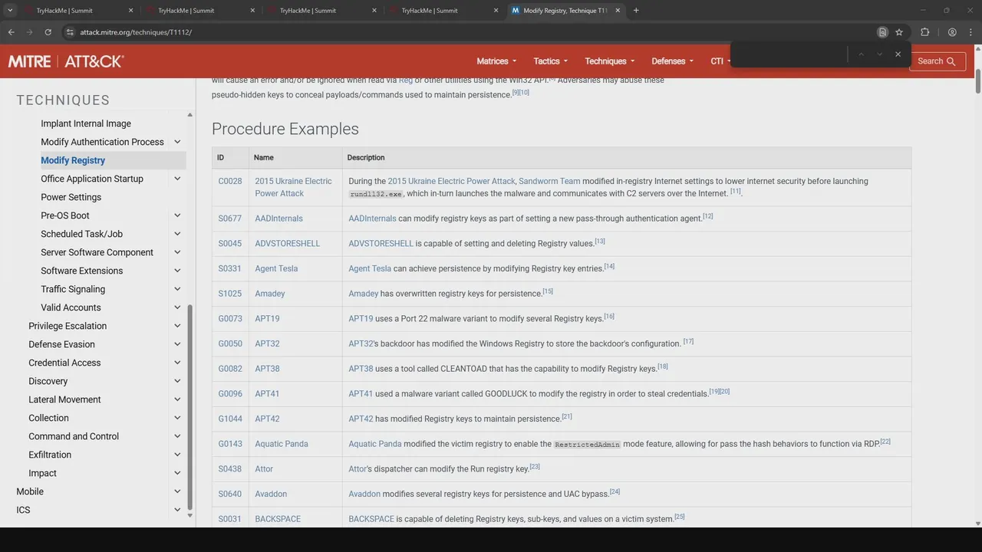Click the MITRE ATT&CK logo

(x=66, y=61)
